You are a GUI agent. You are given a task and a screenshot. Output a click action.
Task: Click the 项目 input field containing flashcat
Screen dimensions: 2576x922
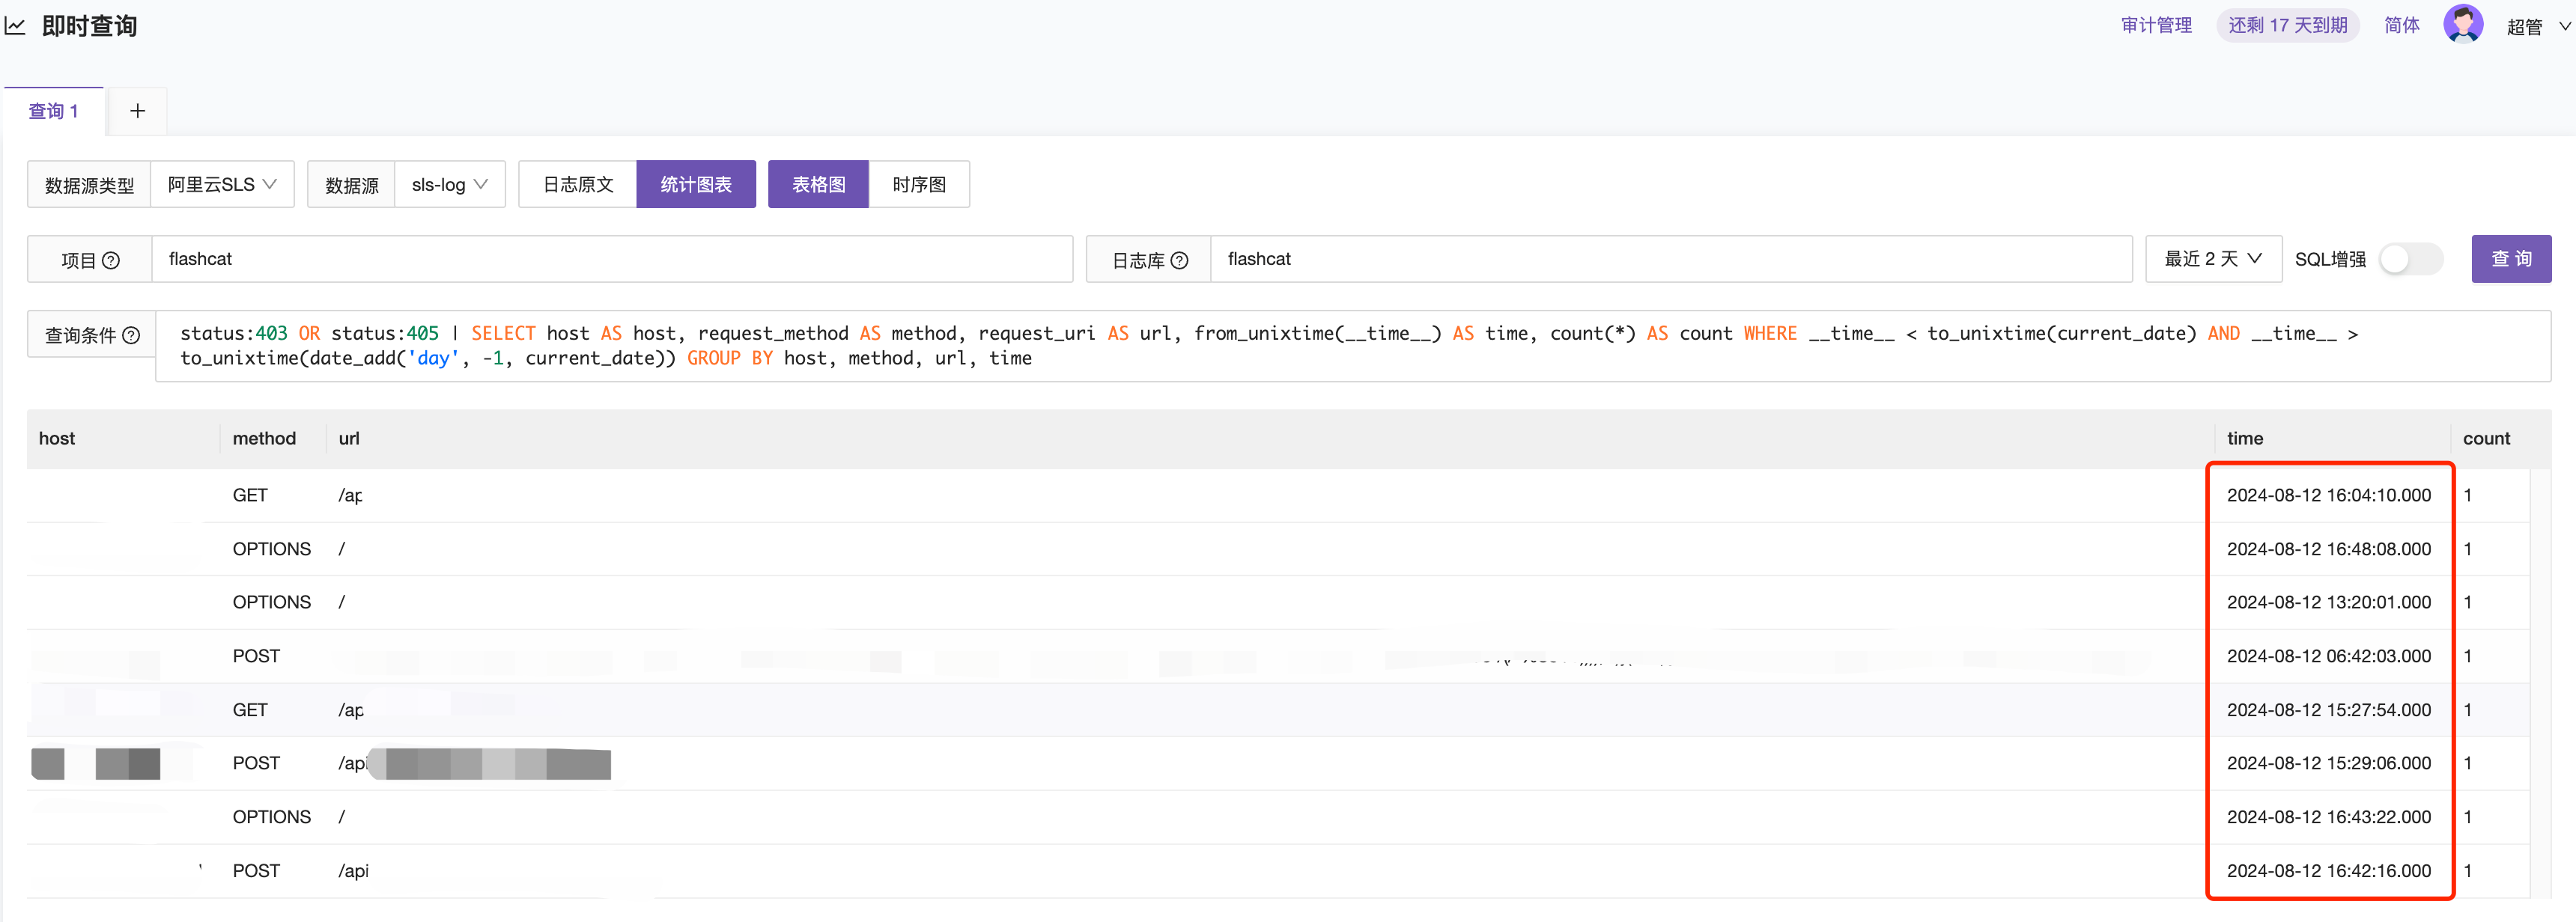(610, 260)
